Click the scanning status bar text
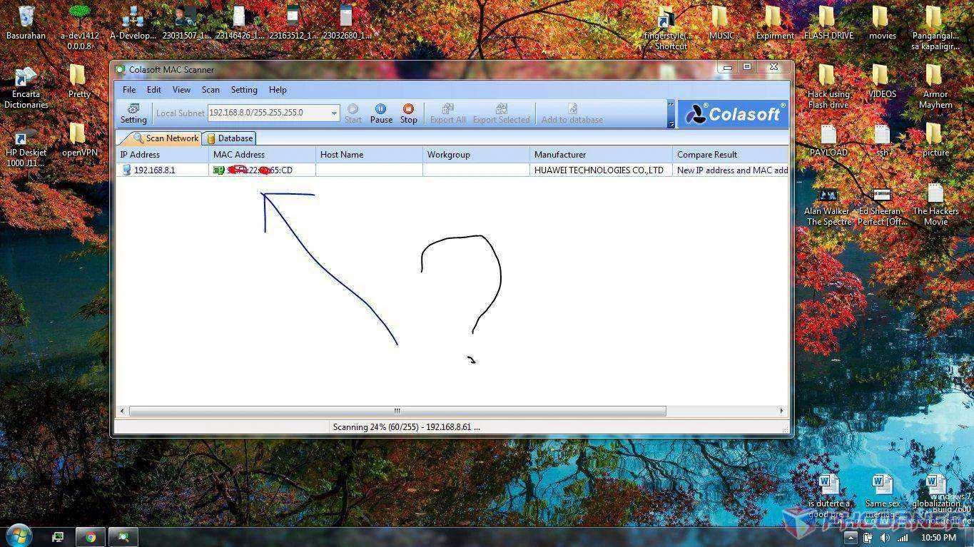 (x=406, y=427)
